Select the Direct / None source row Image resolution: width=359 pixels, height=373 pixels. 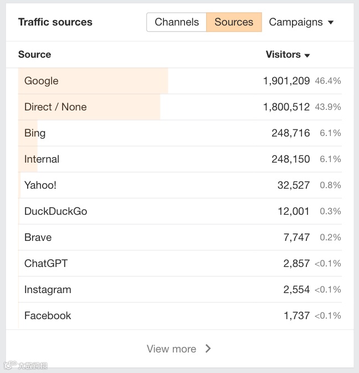point(55,107)
